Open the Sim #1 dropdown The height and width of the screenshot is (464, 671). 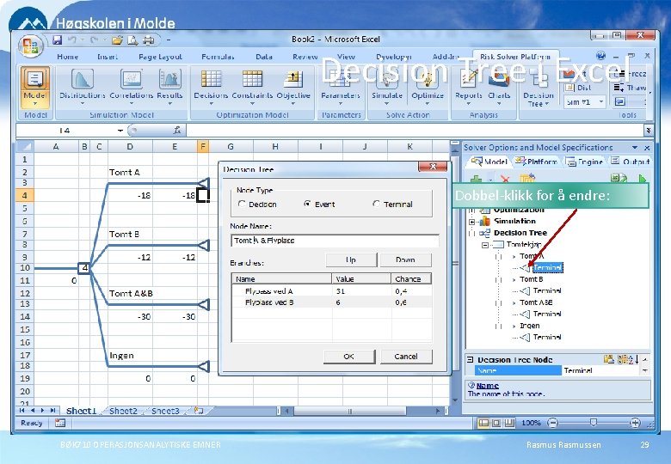(601, 102)
